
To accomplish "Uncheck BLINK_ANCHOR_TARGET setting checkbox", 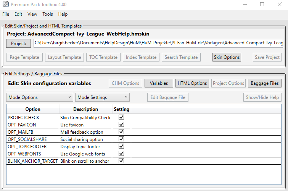I will (x=122, y=161).
